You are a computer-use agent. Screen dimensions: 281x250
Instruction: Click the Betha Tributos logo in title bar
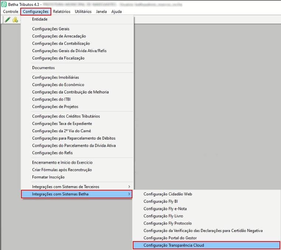pyautogui.click(x=4, y=4)
